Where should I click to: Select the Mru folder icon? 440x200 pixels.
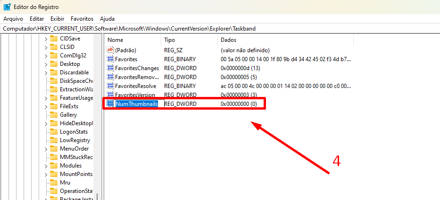point(54,183)
